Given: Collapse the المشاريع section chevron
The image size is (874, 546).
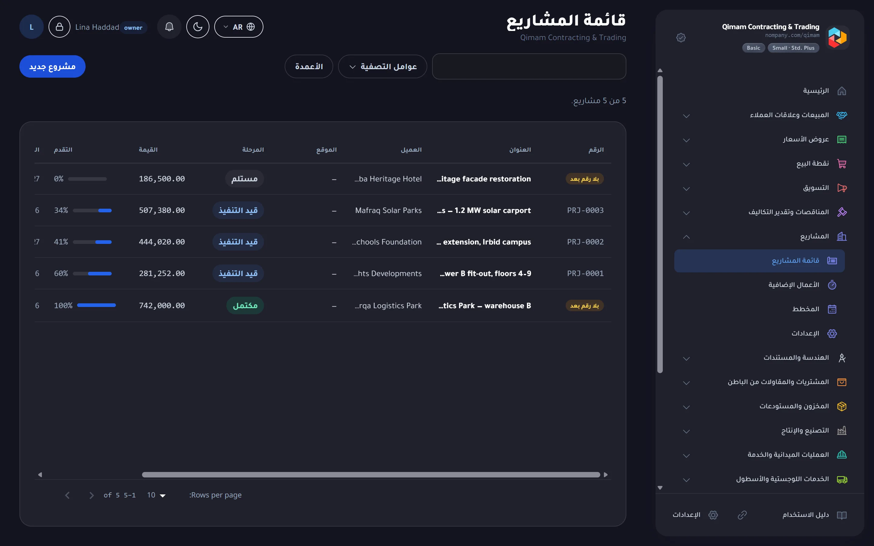Looking at the screenshot, I should [x=686, y=237].
